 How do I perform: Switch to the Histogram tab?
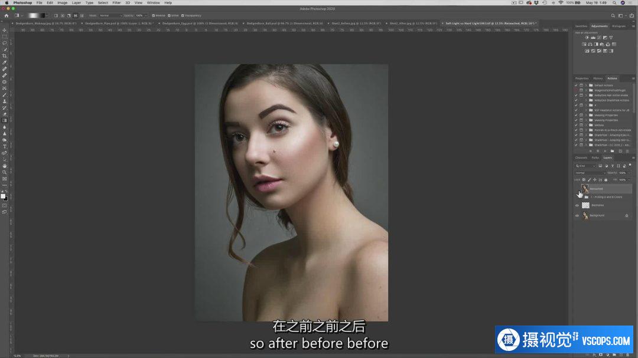coord(619,26)
